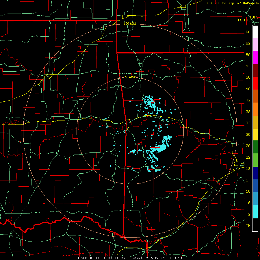Click the "34" legend label
This screenshot has height=260, width=260.
pos(248,123)
